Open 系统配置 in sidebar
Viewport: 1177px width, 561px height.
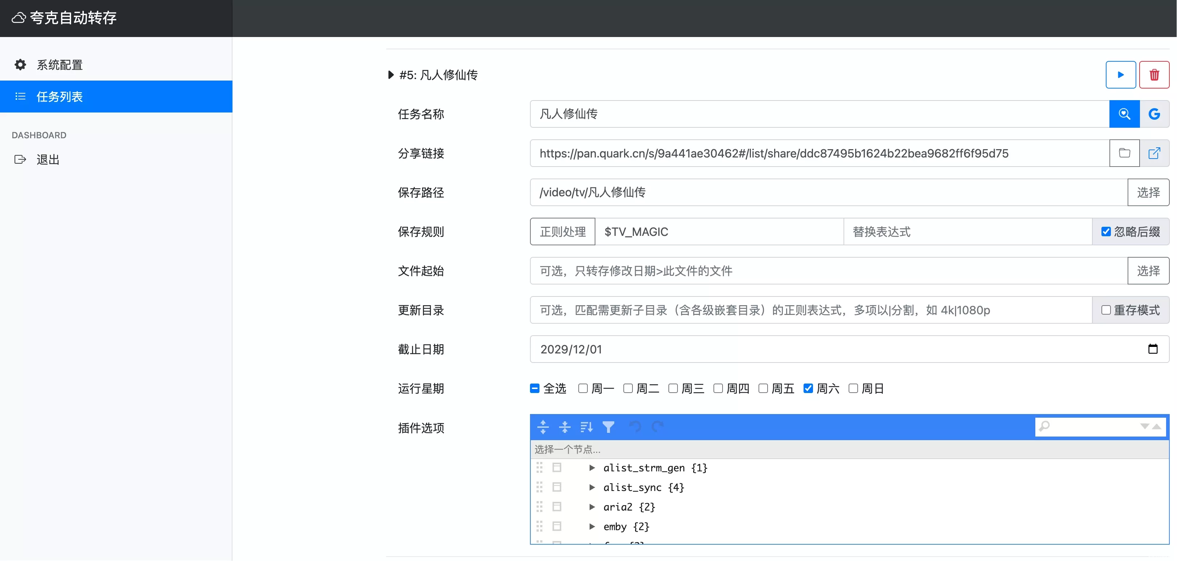click(x=116, y=65)
